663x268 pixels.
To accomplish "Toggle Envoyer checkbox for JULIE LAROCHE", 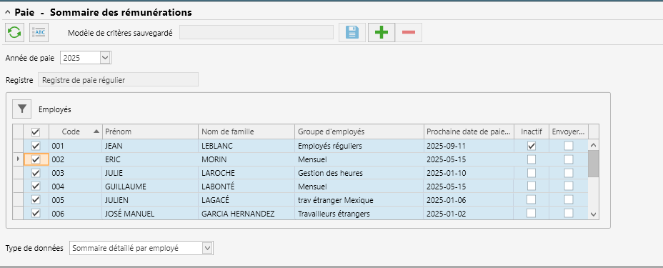I will 569,173.
